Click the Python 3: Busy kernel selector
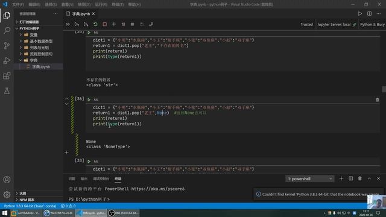The height and width of the screenshot is (217, 386). [x=372, y=24]
